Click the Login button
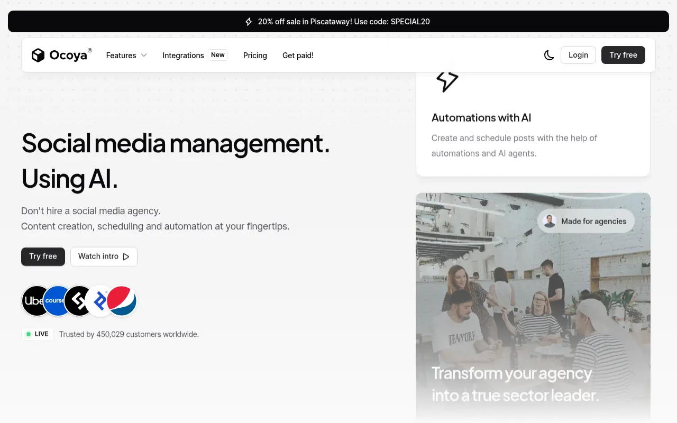Image resolution: width=677 pixels, height=423 pixels. click(578, 55)
